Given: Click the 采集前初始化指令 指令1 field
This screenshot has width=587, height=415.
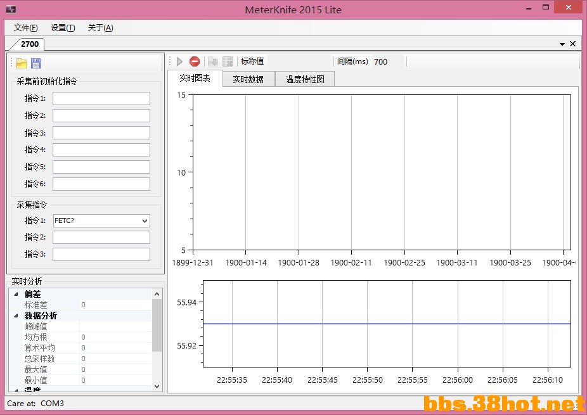Looking at the screenshot, I should [101, 98].
